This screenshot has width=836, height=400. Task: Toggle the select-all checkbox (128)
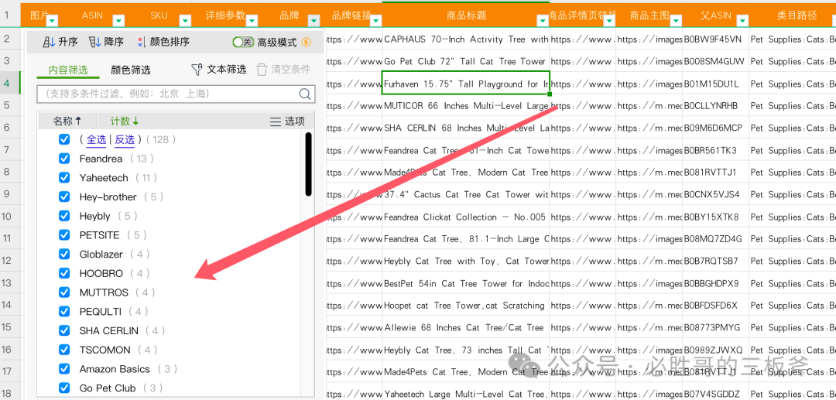(x=64, y=139)
